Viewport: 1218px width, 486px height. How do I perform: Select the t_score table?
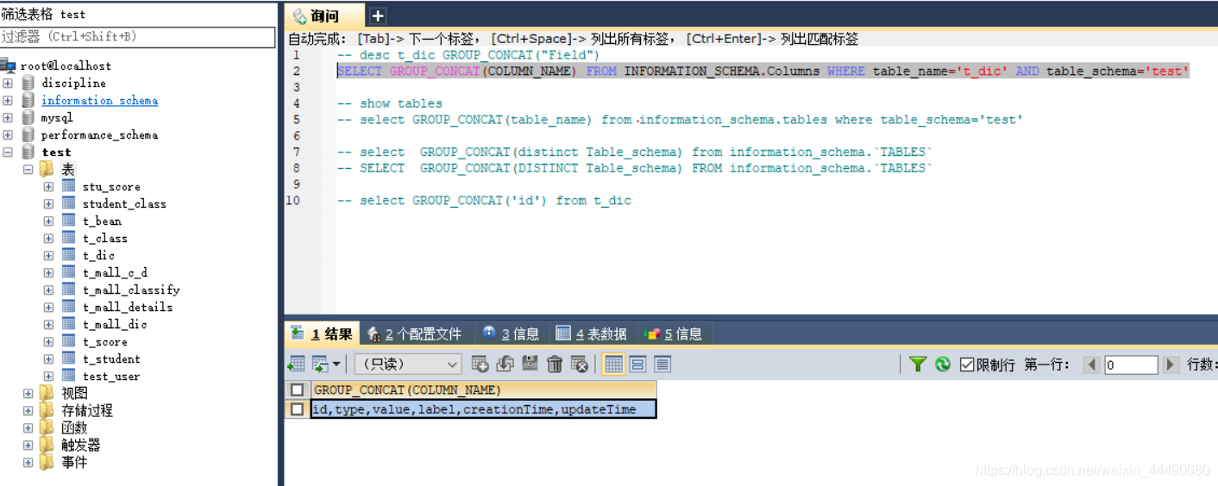pyautogui.click(x=104, y=341)
